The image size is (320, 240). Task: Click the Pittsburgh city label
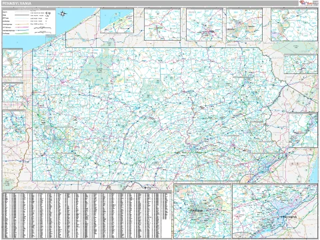[x=196, y=210]
